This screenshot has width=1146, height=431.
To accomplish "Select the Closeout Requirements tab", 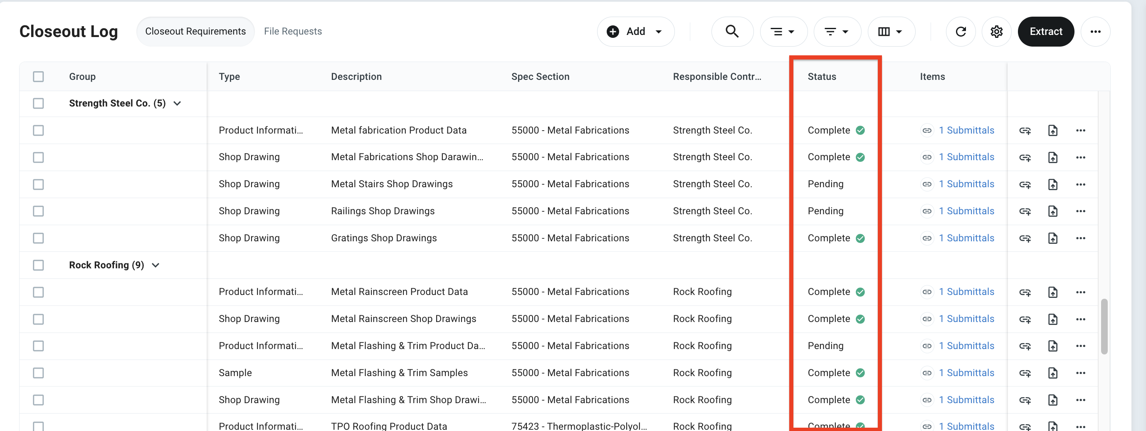I will [195, 32].
